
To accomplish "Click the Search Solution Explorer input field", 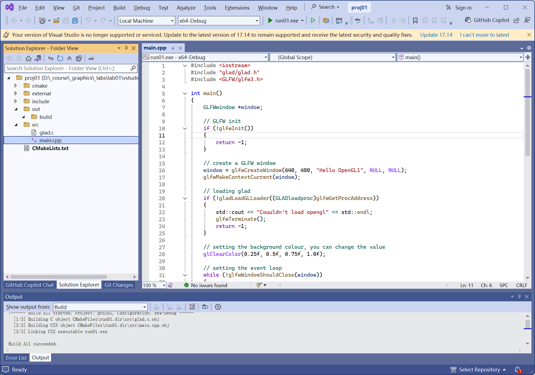I will click(x=67, y=68).
